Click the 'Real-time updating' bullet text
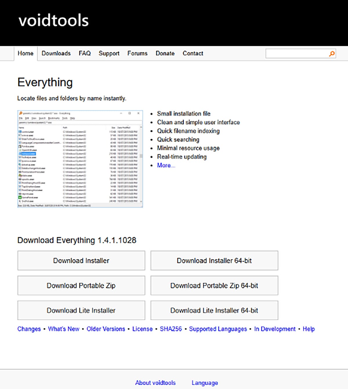 coord(182,157)
